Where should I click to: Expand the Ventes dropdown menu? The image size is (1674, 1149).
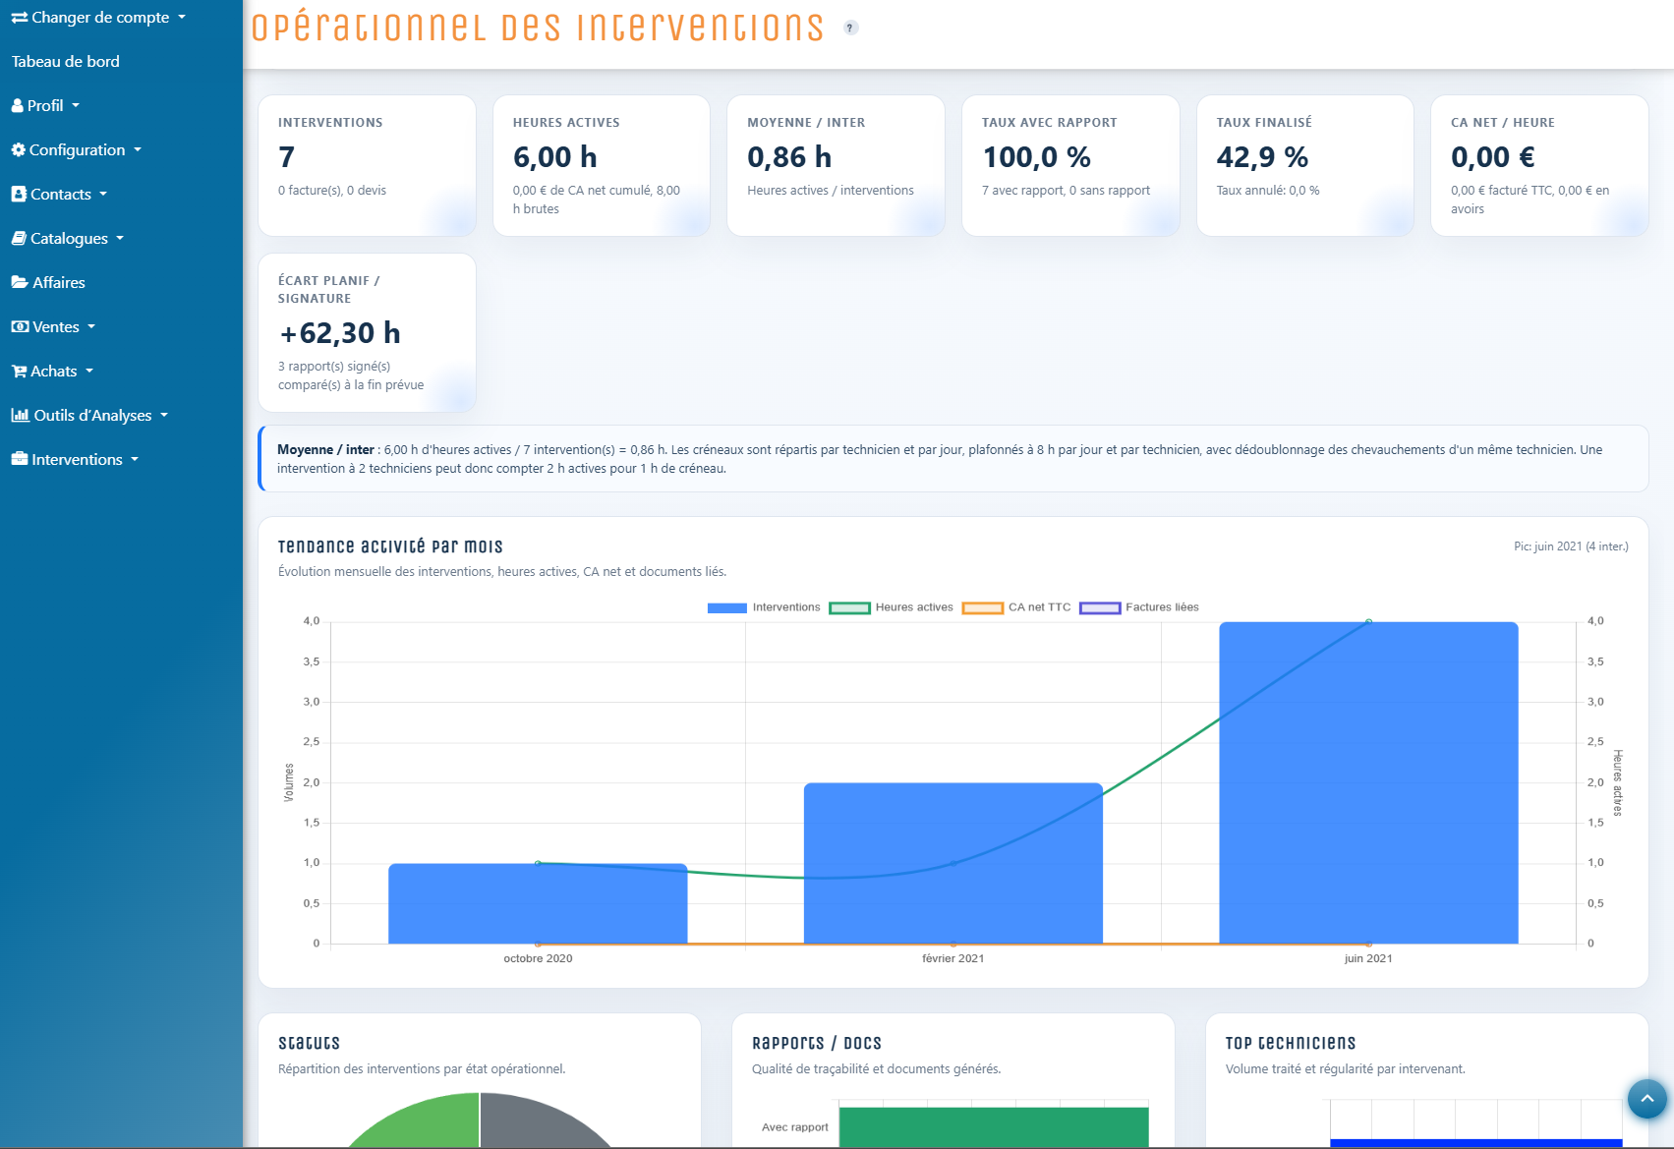click(53, 326)
